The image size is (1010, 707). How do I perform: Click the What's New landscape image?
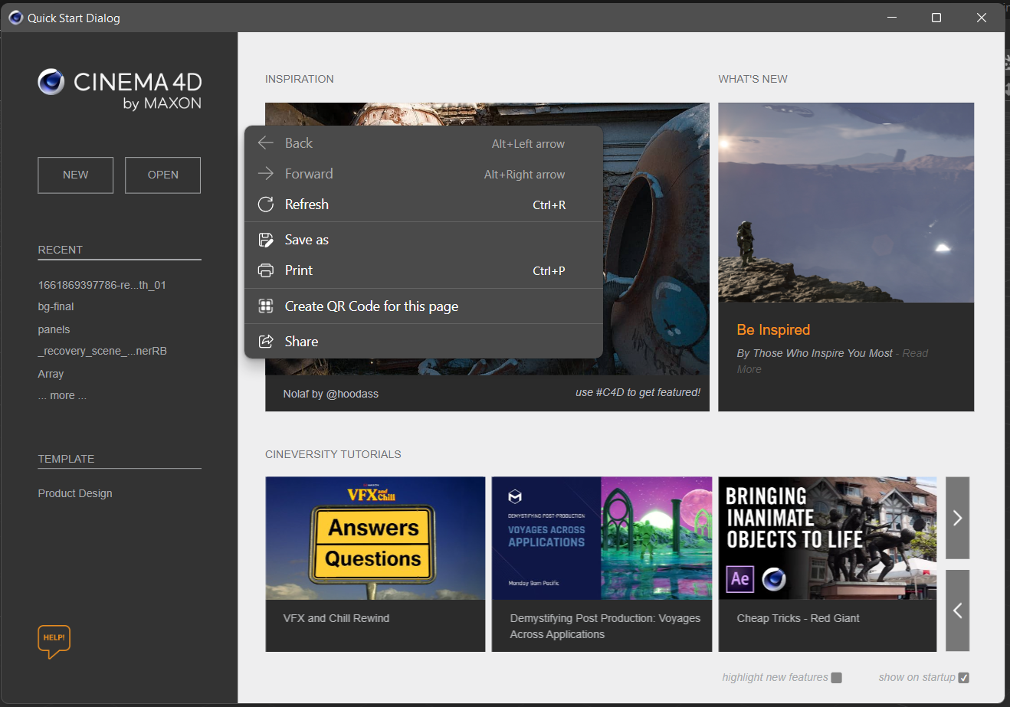coord(846,202)
